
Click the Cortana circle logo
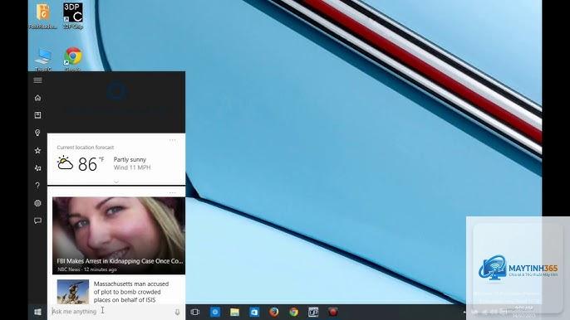pos(116,91)
